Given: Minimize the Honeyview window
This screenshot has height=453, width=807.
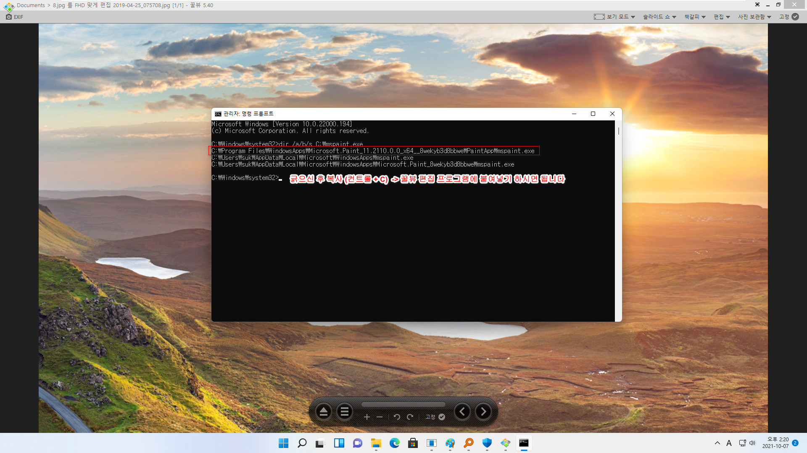Looking at the screenshot, I should (x=768, y=5).
